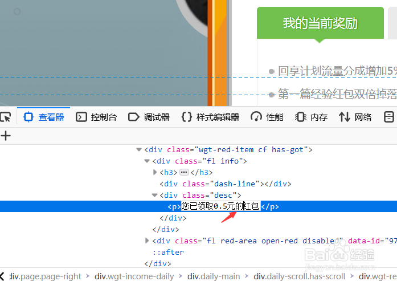Image resolution: width=397 pixels, height=281 pixels.
Task: Open the 我的当前奖励 tab on page
Action: [x=320, y=23]
